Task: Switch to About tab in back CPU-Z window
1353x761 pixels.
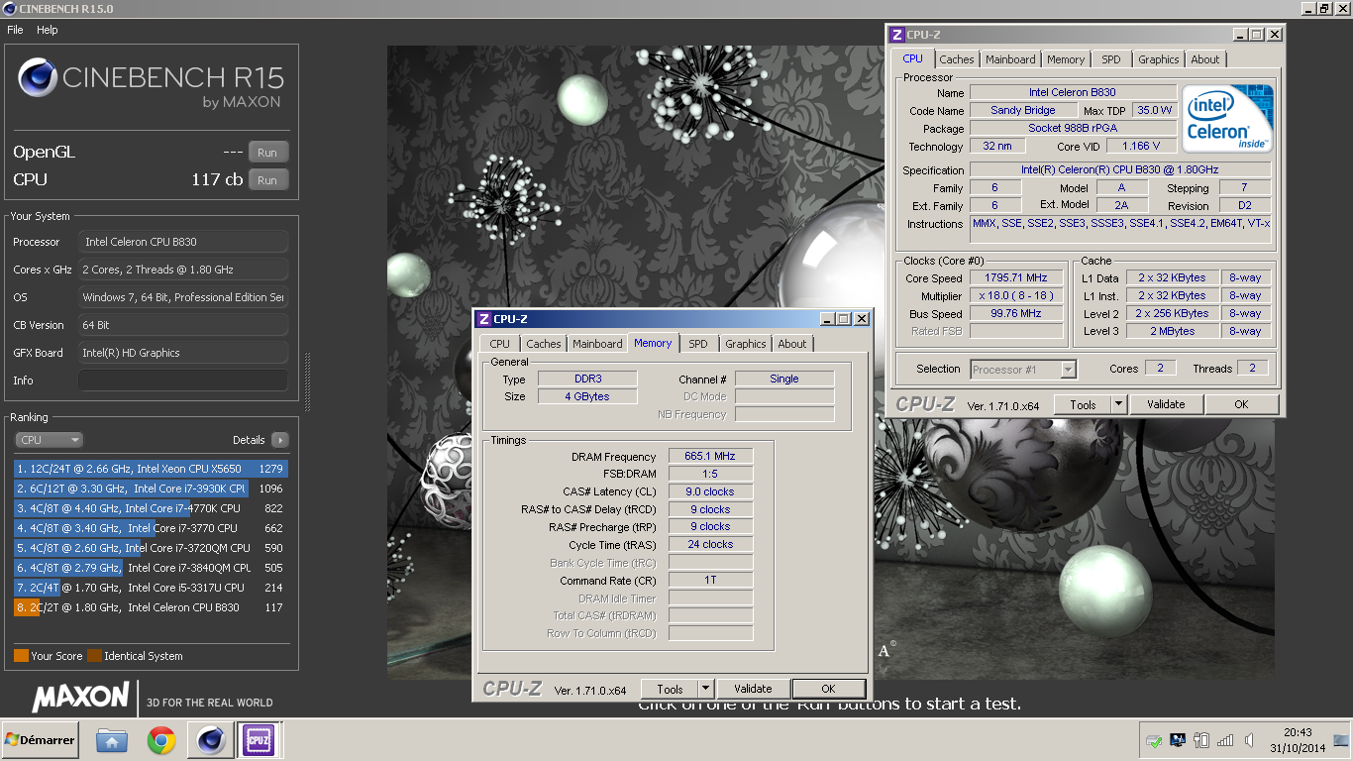Action: click(x=1205, y=59)
